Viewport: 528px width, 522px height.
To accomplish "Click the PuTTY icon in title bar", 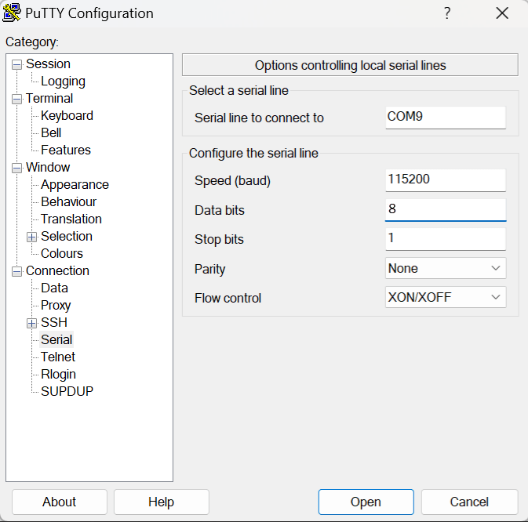I will pos(13,13).
